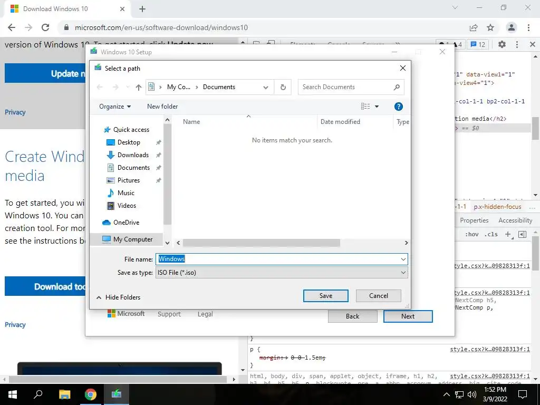Click the Chrome icon in taskbar
The height and width of the screenshot is (405, 540).
click(91, 394)
